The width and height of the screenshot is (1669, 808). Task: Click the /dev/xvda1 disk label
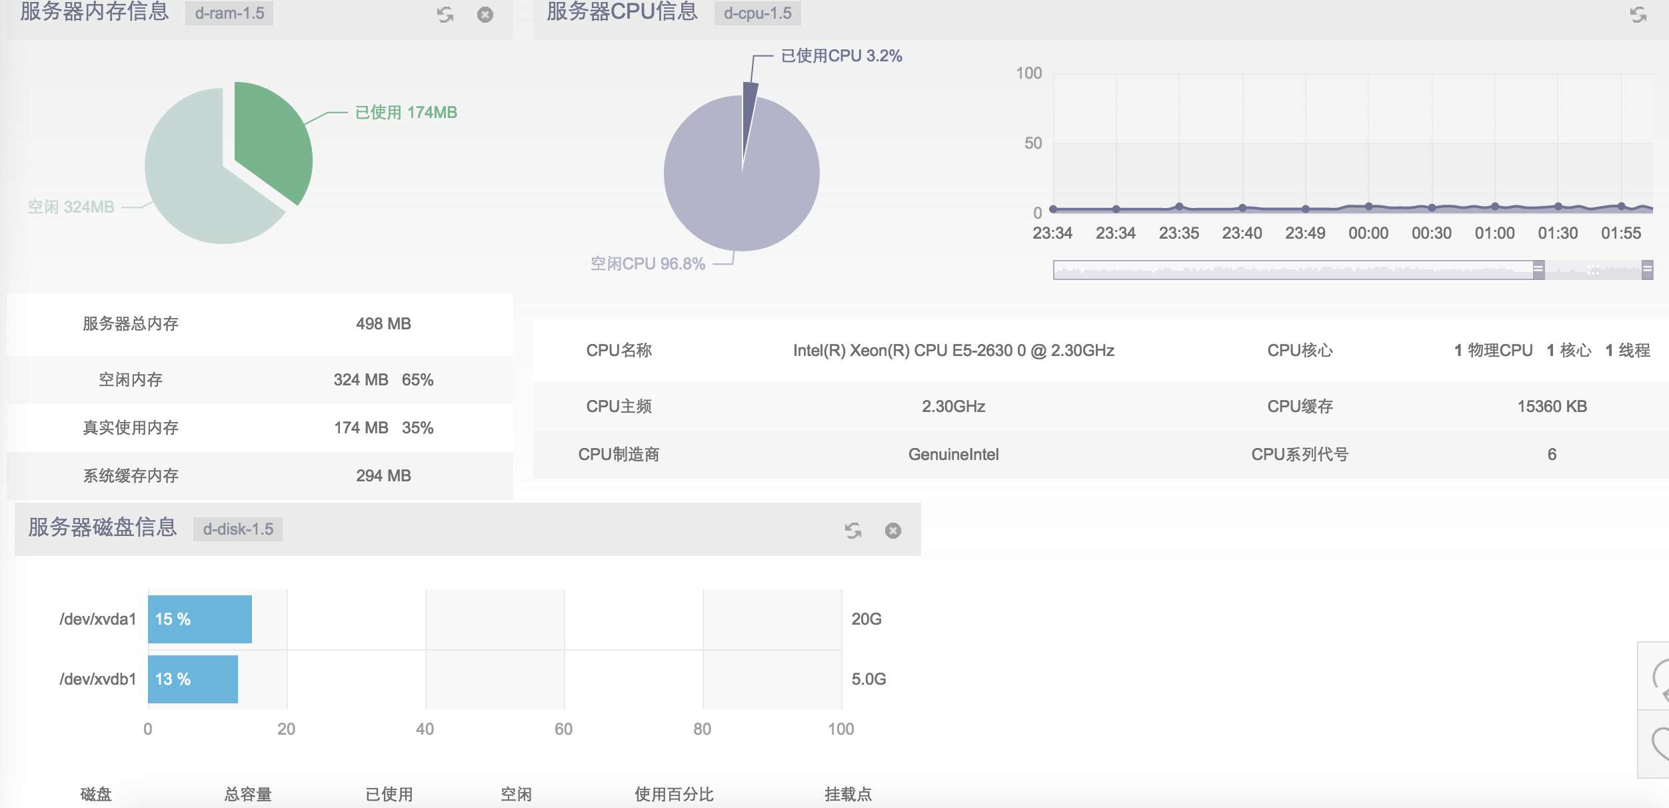(x=97, y=619)
